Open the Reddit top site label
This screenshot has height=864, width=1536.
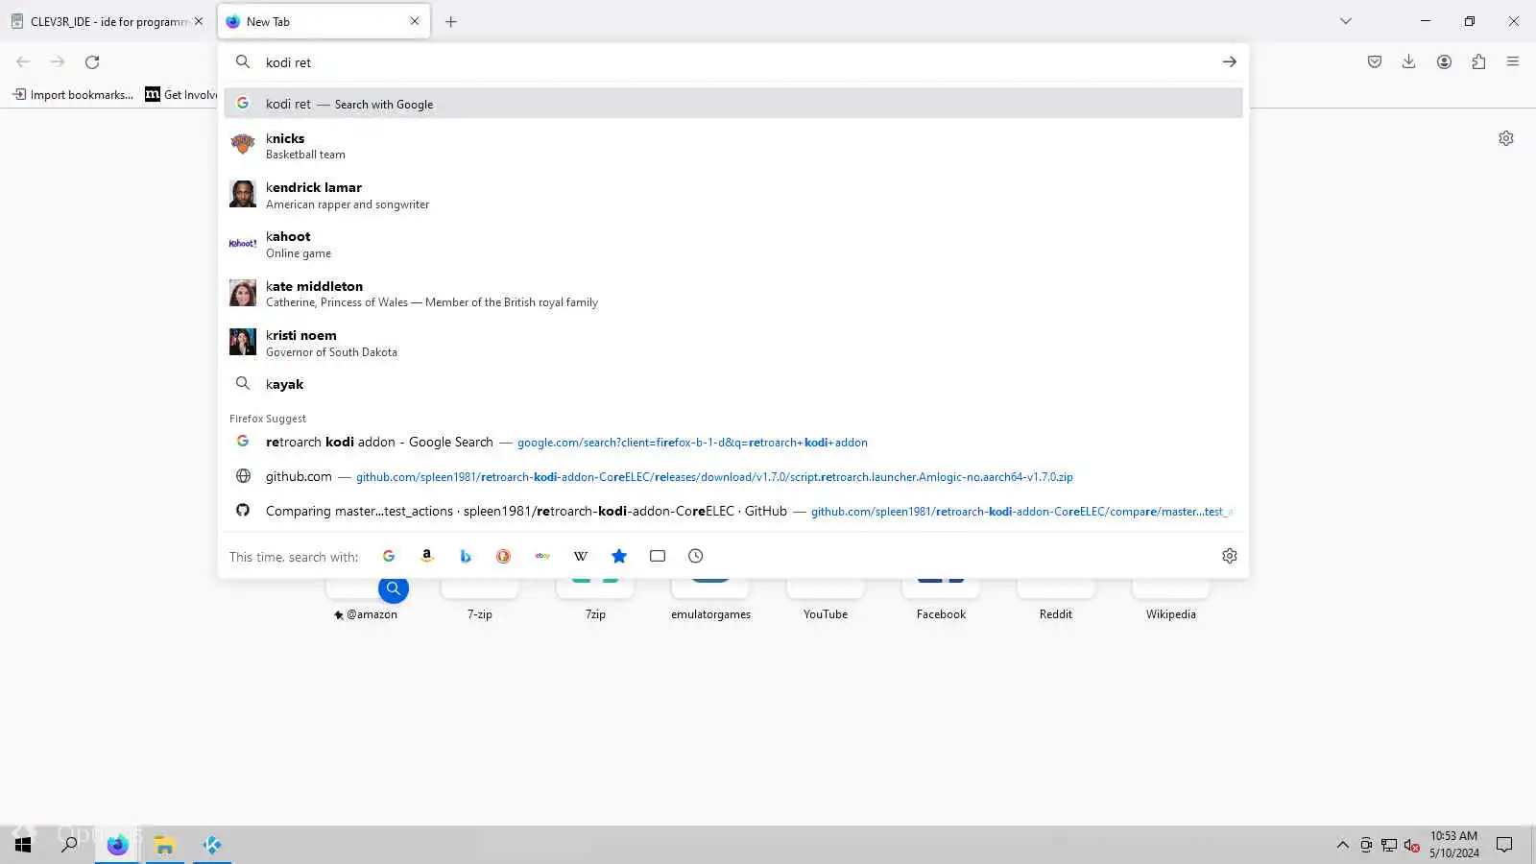click(1056, 614)
